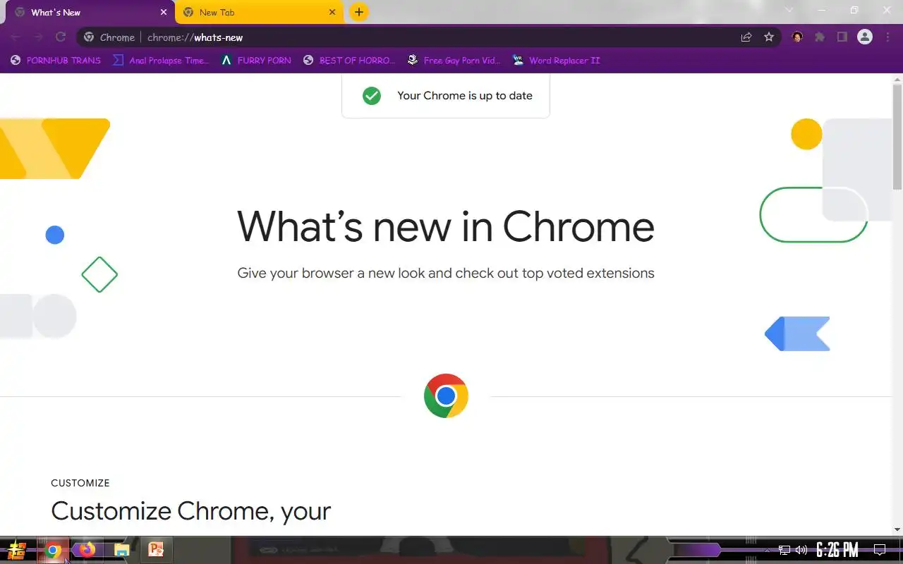The image size is (903, 564).
Task: Close the What's New tab
Action: pyautogui.click(x=164, y=13)
